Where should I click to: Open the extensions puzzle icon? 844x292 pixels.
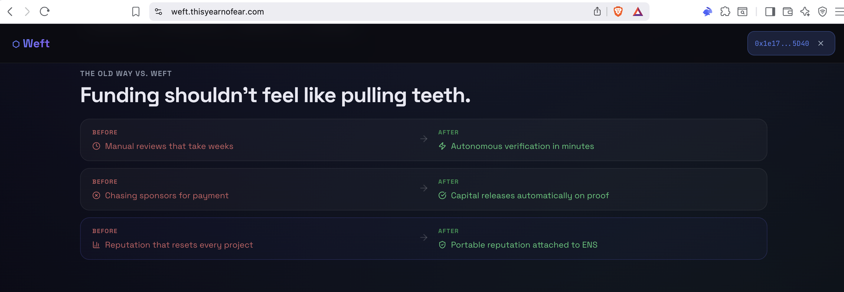(725, 12)
